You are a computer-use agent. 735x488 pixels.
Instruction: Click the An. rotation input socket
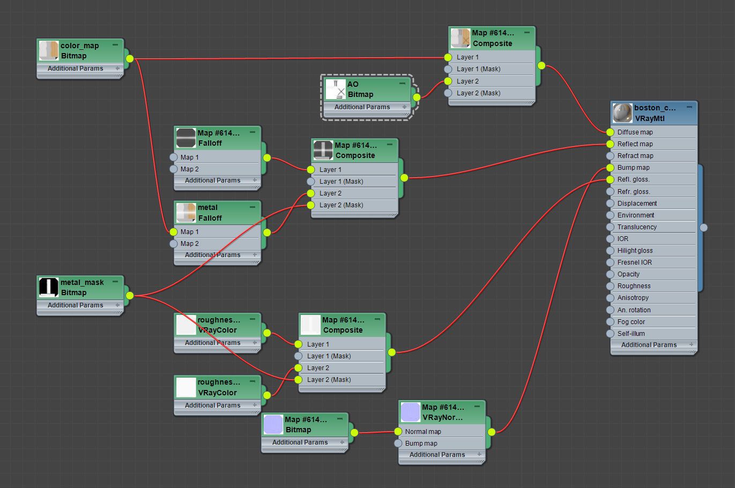click(x=610, y=310)
